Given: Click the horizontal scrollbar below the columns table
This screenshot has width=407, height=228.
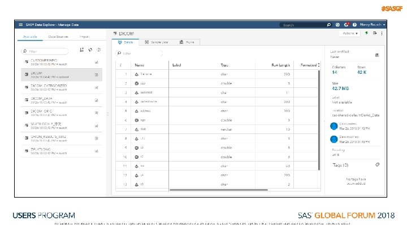Looking at the screenshot, I should (219, 190).
